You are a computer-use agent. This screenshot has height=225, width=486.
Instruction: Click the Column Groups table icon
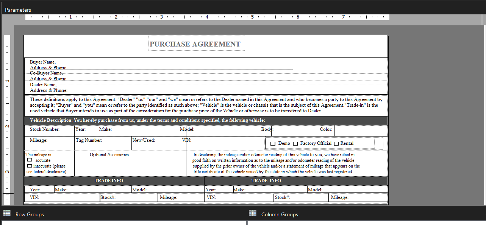point(253,213)
